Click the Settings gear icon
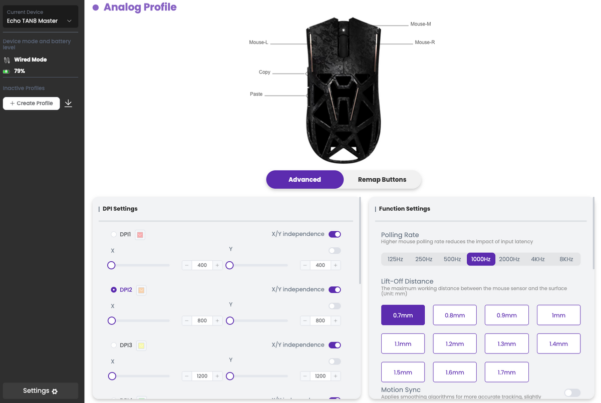The image size is (601, 403). (55, 391)
